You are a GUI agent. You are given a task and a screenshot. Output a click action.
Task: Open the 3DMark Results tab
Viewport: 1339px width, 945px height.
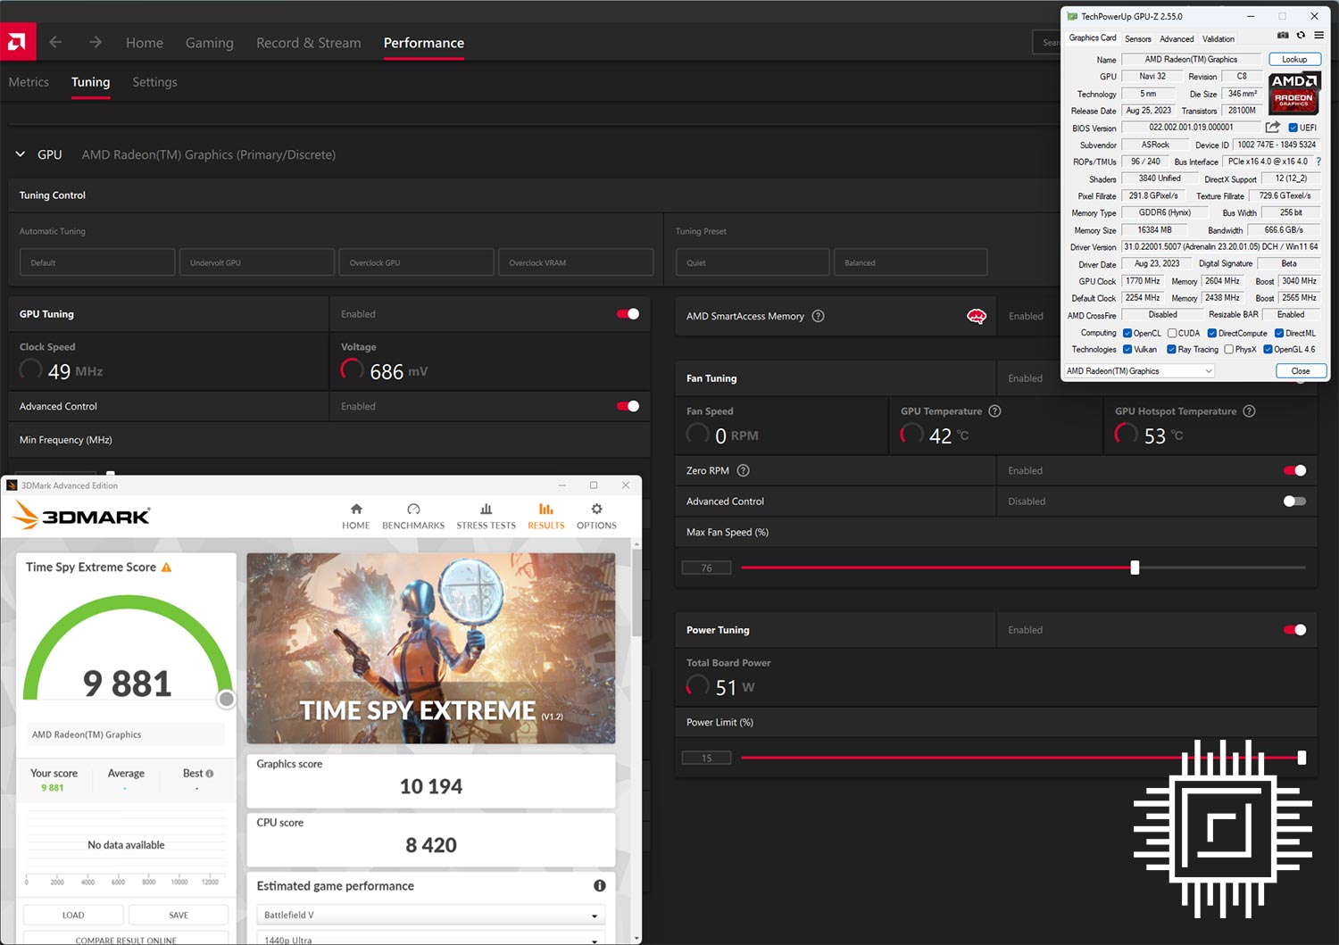pos(545,516)
